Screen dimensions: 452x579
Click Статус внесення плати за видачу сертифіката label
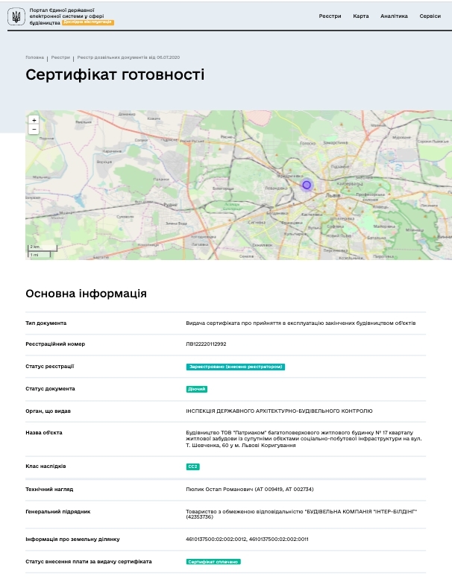pyautogui.click(x=89, y=561)
